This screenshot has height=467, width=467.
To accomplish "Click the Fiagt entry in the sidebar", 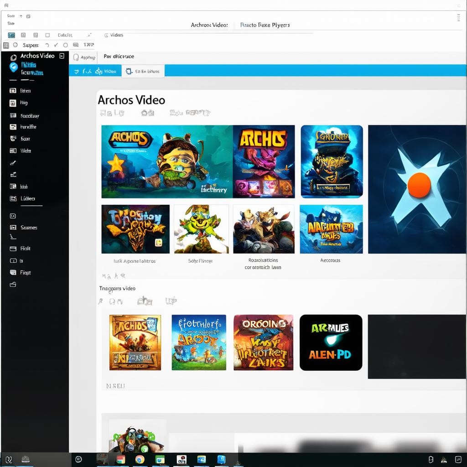I will tap(26, 273).
